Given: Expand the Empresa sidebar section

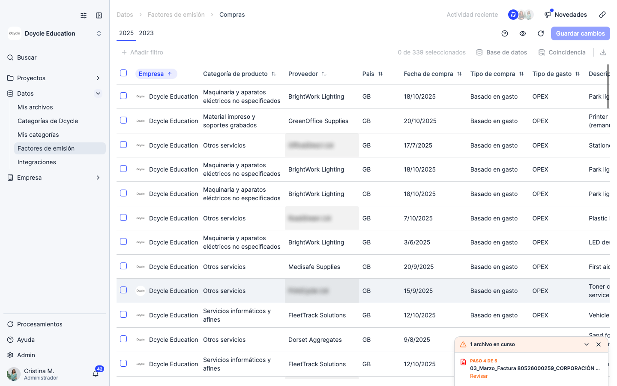Looking at the screenshot, I should 98,178.
